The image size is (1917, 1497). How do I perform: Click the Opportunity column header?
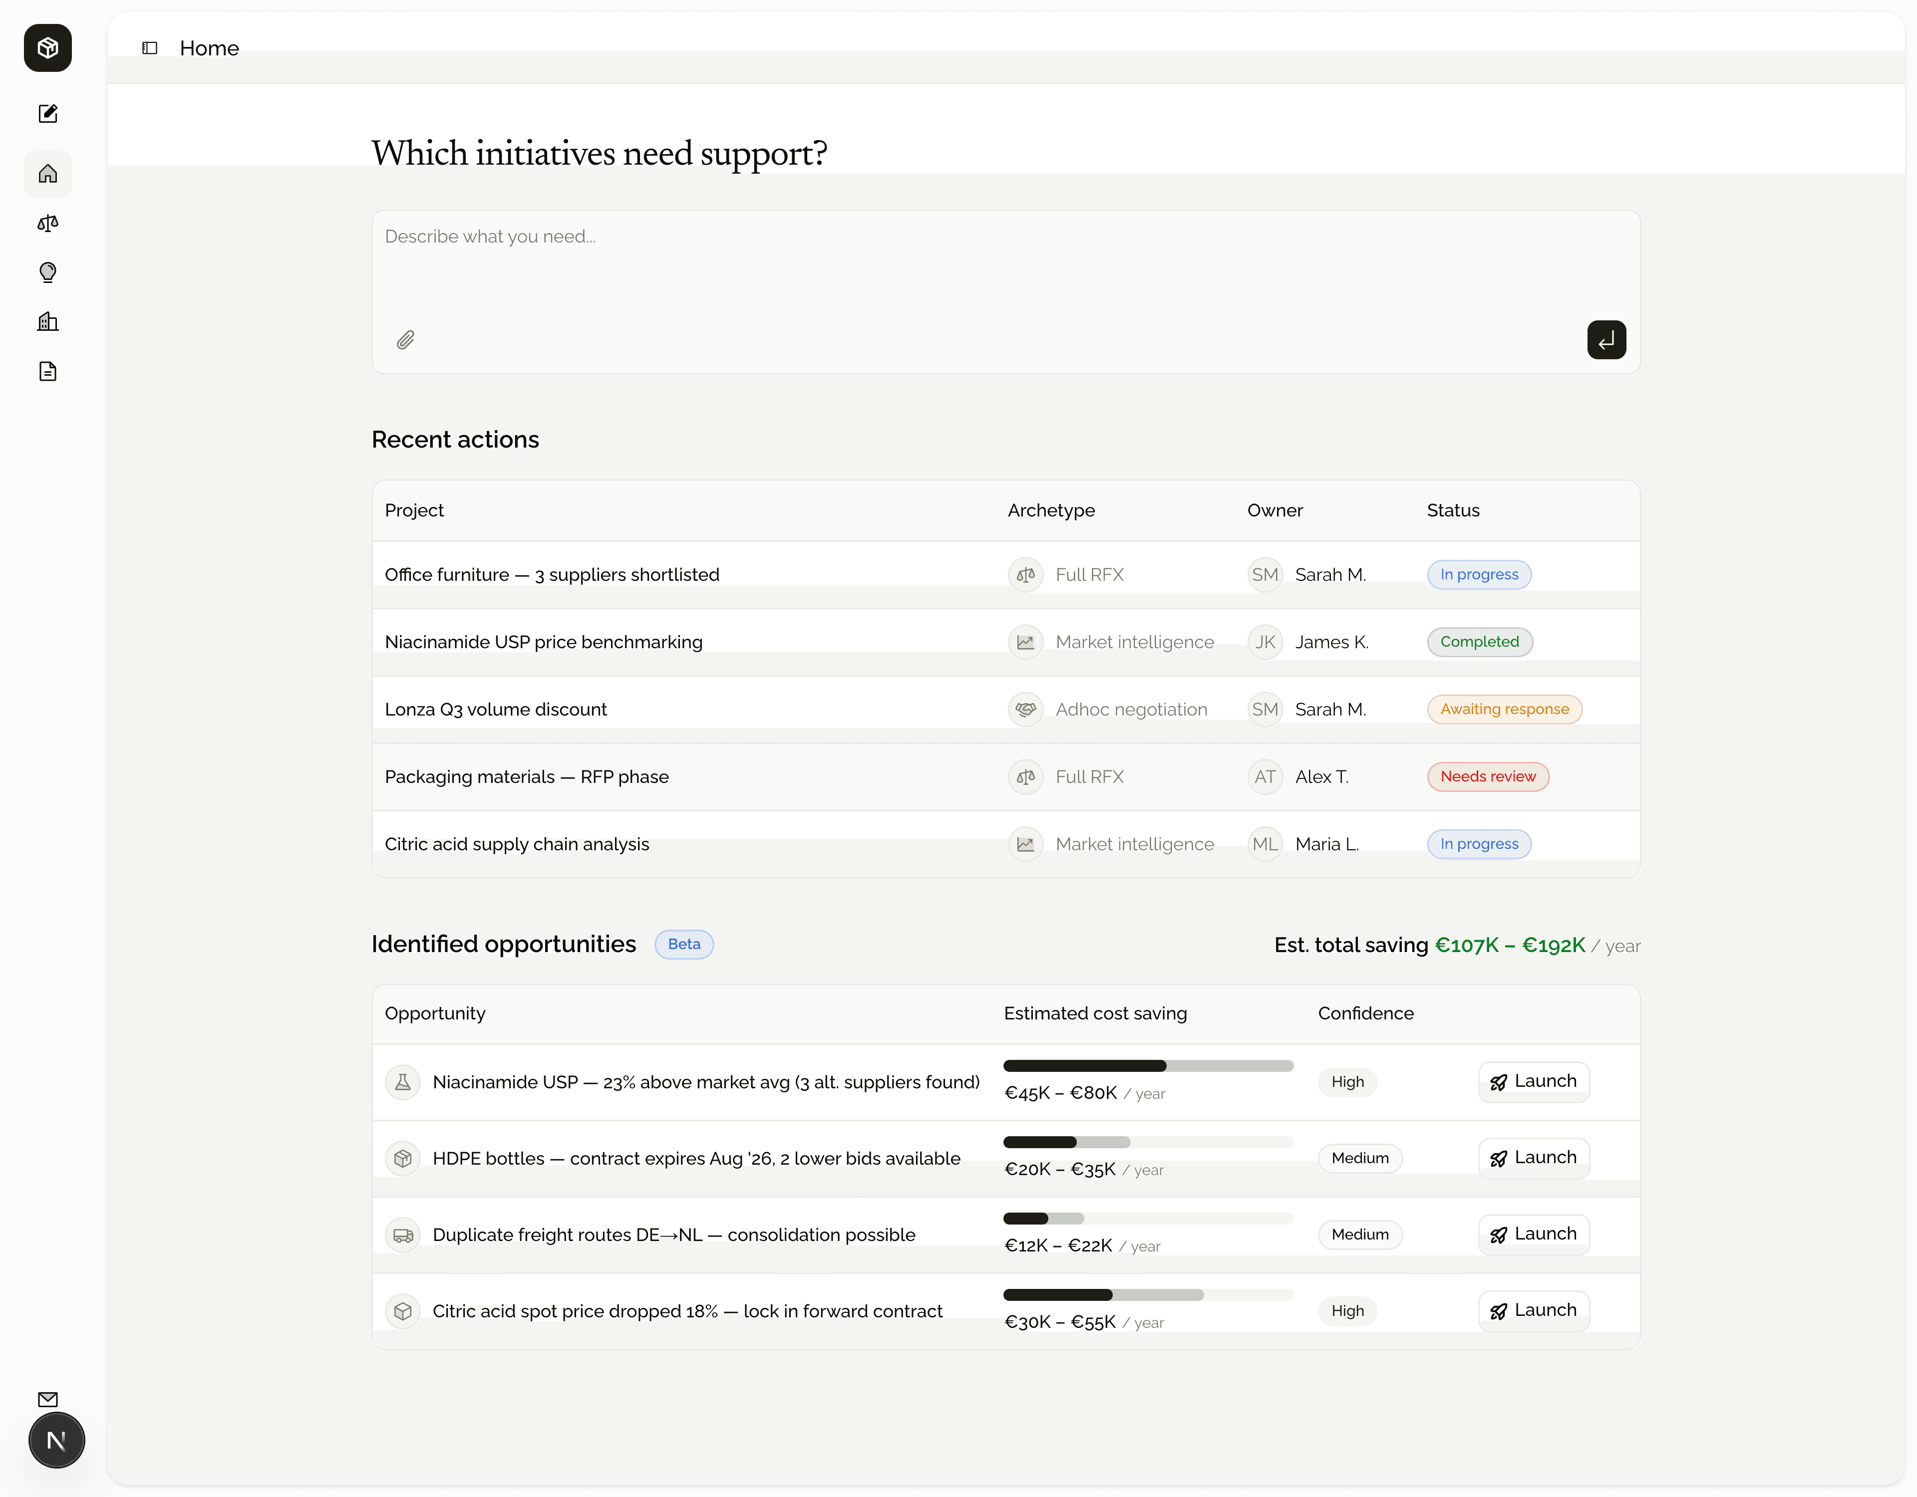point(434,1013)
